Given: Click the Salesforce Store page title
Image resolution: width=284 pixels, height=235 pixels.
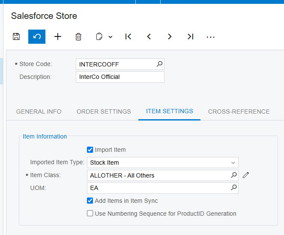Looking at the screenshot, I should [44, 16].
